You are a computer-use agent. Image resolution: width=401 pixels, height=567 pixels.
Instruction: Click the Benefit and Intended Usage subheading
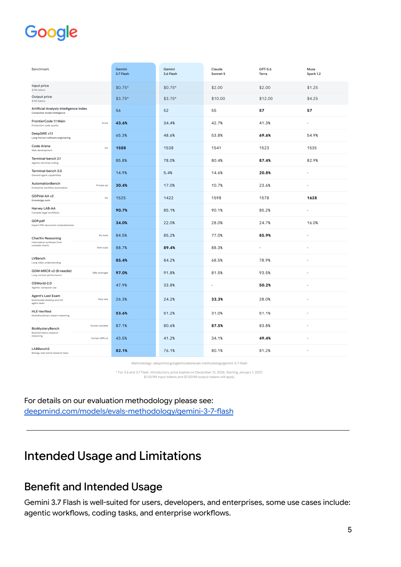[x=93, y=487]
